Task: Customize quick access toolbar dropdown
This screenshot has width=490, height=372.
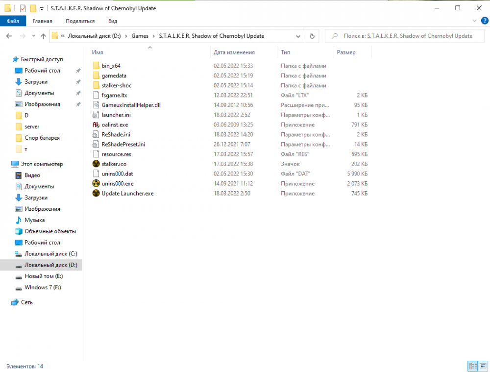Action: [x=42, y=9]
